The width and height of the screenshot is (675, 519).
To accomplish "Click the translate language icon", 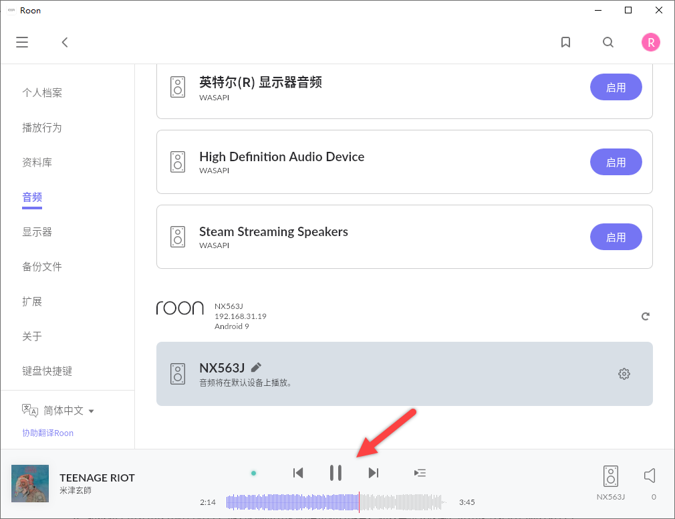I will 30,411.
